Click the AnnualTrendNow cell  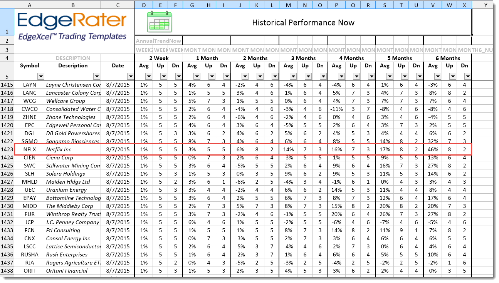[x=159, y=41]
